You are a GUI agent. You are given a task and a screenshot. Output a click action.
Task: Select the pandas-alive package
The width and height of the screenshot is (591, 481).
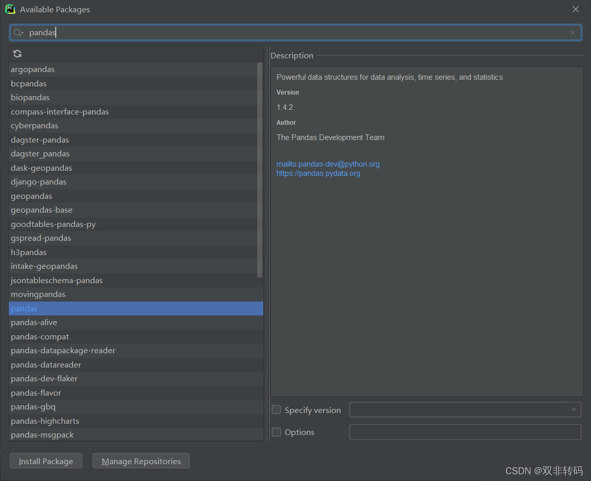point(135,323)
